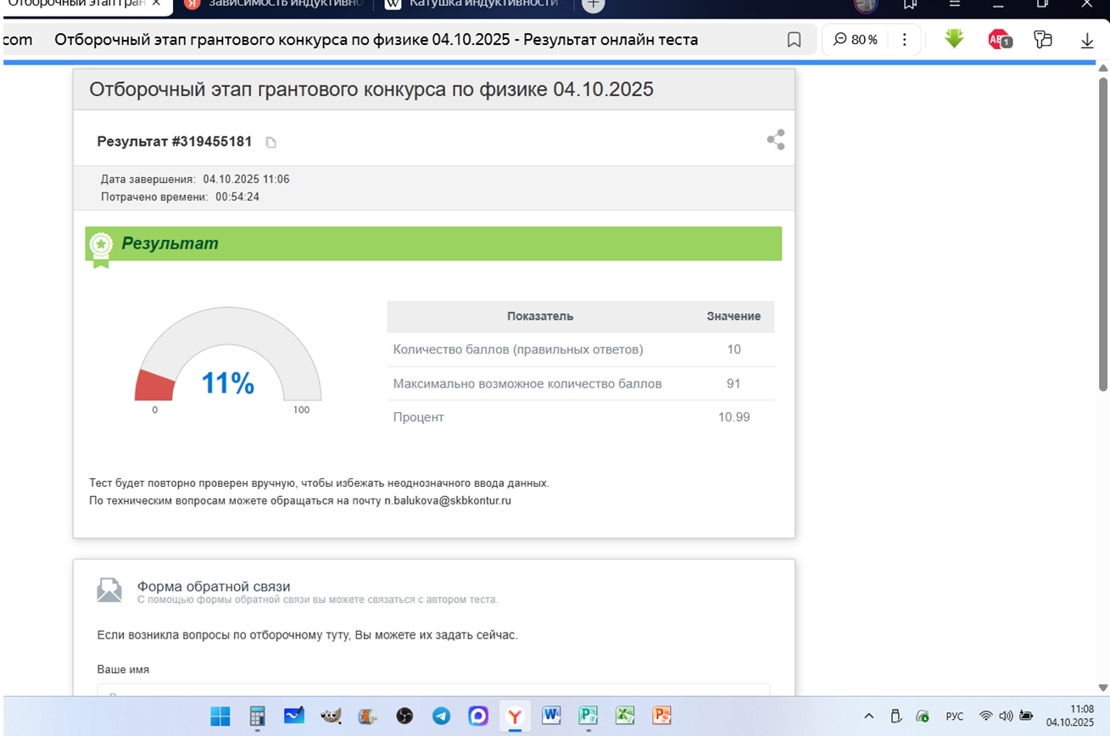Screen dimensions: 1110x736
Task: Open the browser downloads arrow icon
Action: pyautogui.click(x=1087, y=40)
